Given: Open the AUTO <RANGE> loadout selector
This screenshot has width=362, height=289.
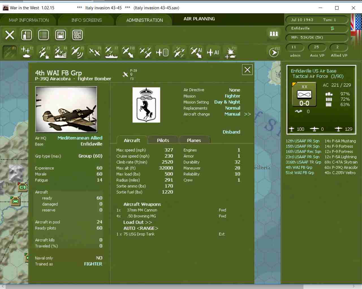Looking at the screenshot, I should [141, 228].
